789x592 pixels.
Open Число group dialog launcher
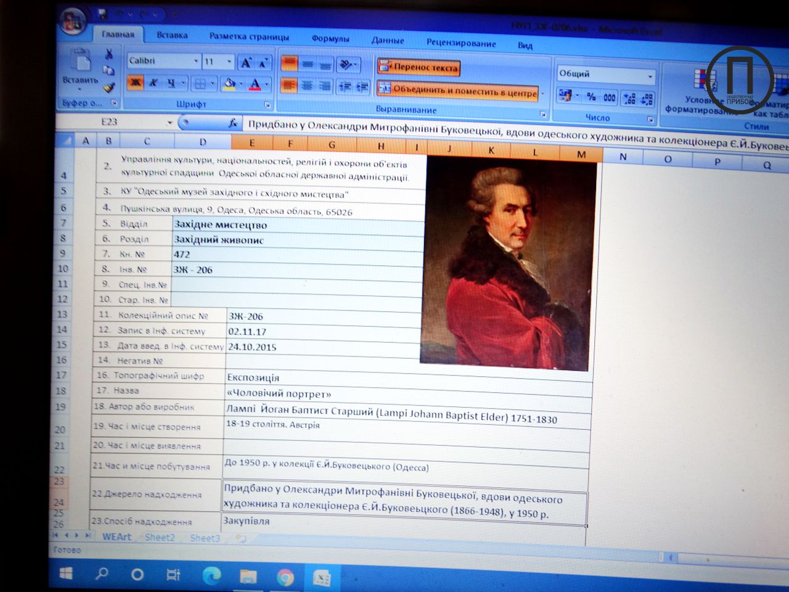pyautogui.click(x=651, y=119)
